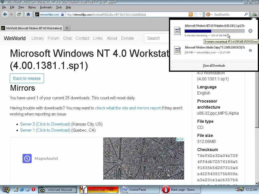Click the aerial city map ad image
The image size is (259, 194).
point(144,158)
